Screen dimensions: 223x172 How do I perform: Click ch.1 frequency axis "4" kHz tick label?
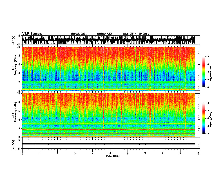pos(20,73)
